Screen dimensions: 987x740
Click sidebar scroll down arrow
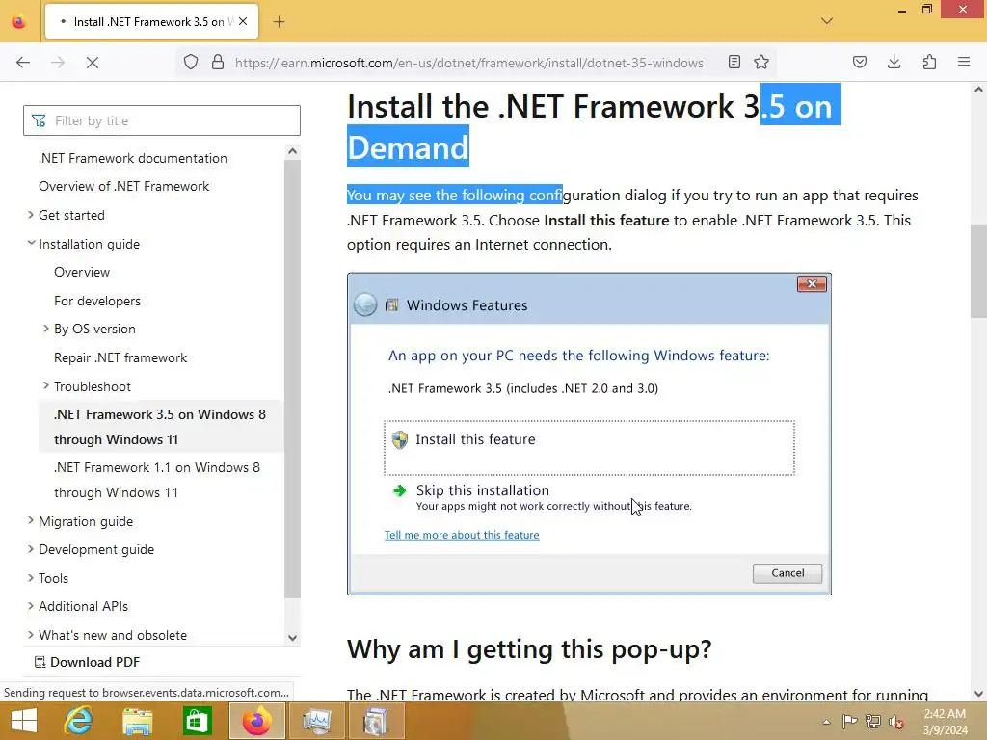[292, 638]
